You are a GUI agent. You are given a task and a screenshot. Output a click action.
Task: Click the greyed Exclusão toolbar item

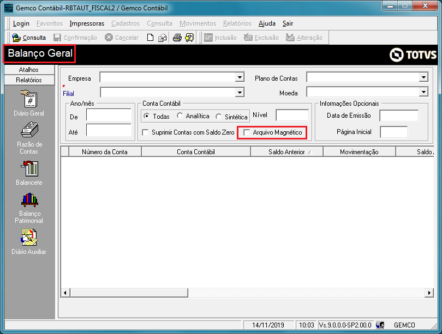pyautogui.click(x=261, y=38)
